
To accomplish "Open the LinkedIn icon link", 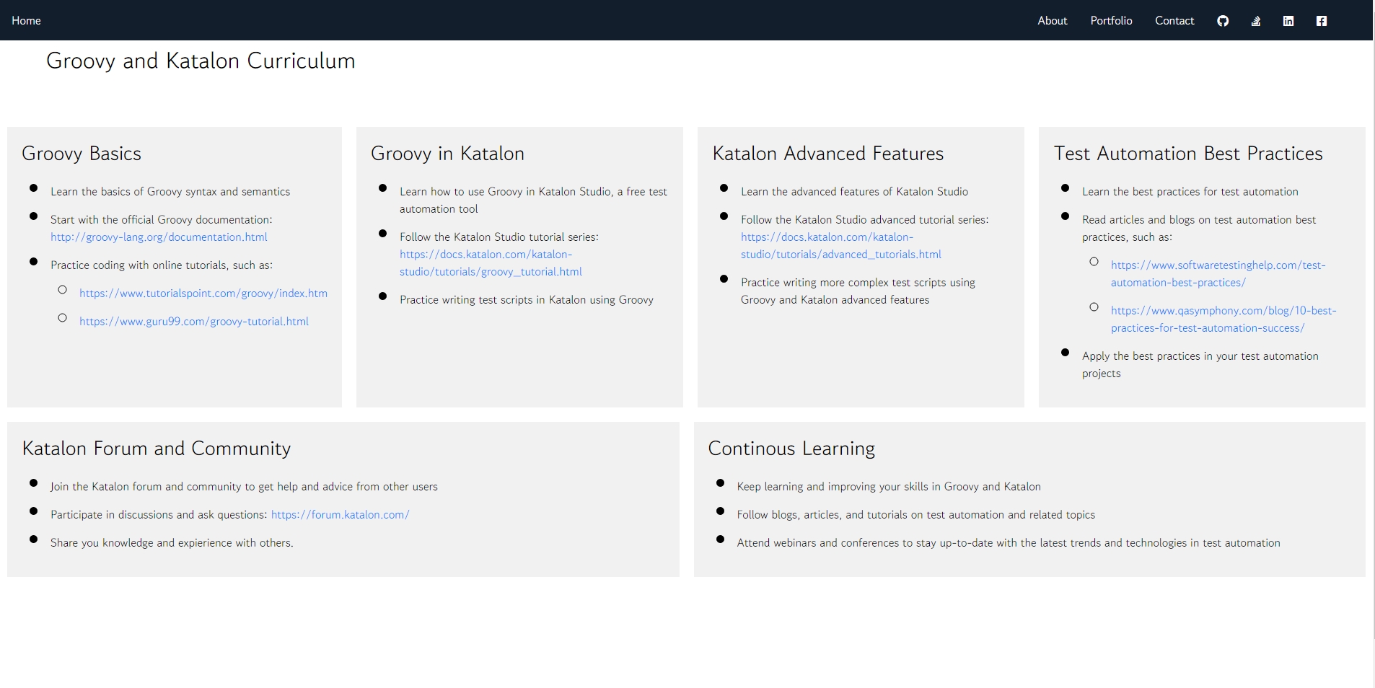I will [x=1288, y=21].
